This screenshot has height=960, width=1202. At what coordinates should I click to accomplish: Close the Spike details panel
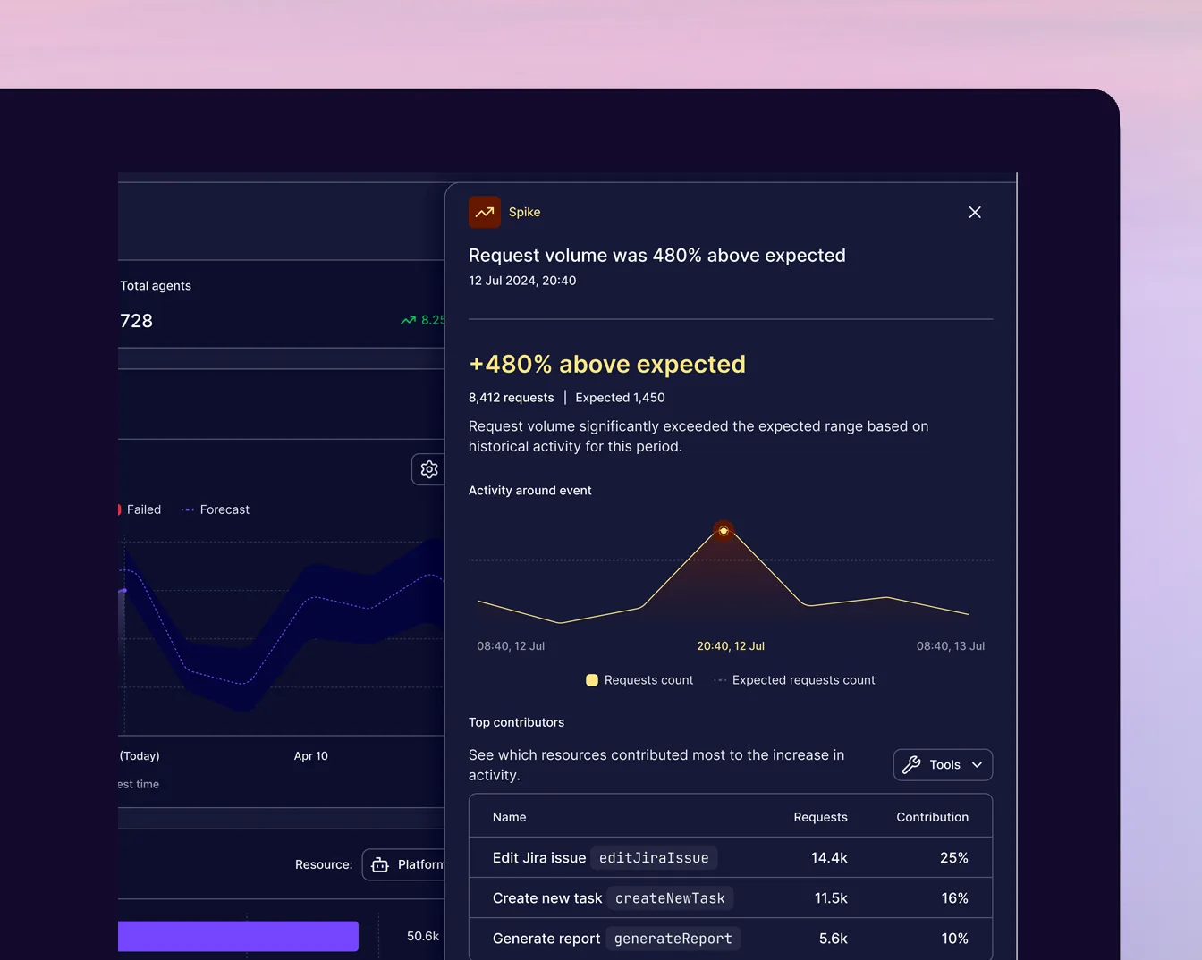point(975,212)
